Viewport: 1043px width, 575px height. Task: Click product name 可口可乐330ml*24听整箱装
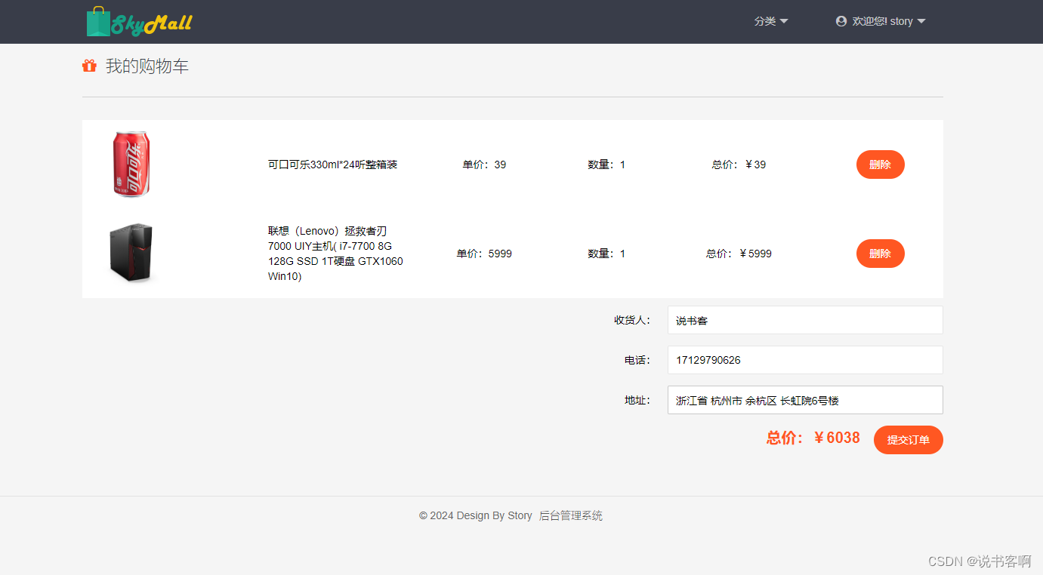[332, 165]
